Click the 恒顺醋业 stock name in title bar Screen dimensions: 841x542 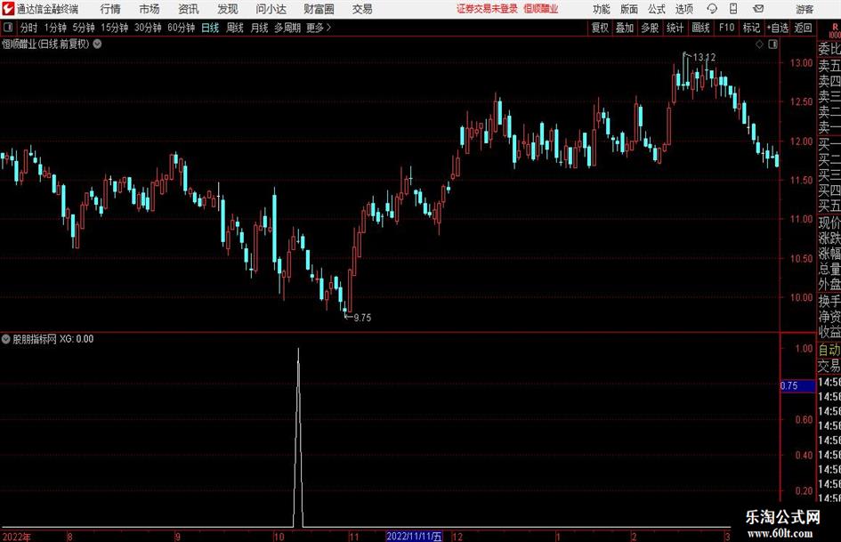(x=541, y=9)
